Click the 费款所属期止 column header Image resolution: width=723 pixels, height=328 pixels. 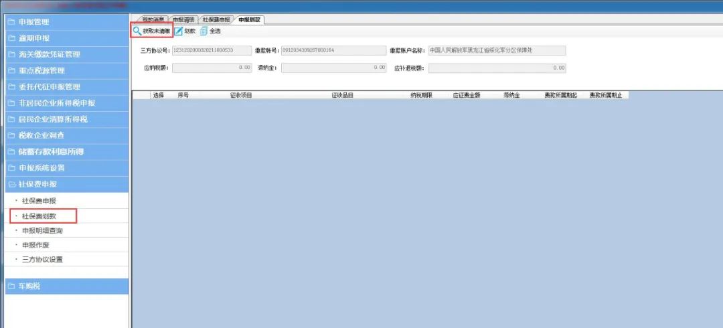point(605,95)
